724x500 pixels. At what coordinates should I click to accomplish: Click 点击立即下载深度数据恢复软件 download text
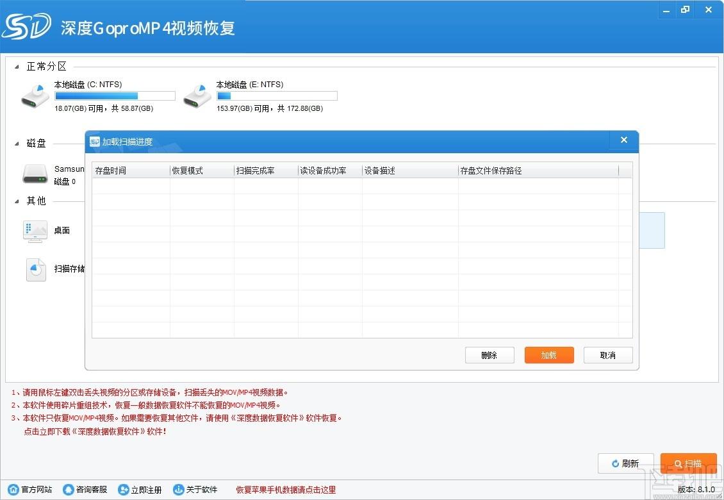point(95,431)
